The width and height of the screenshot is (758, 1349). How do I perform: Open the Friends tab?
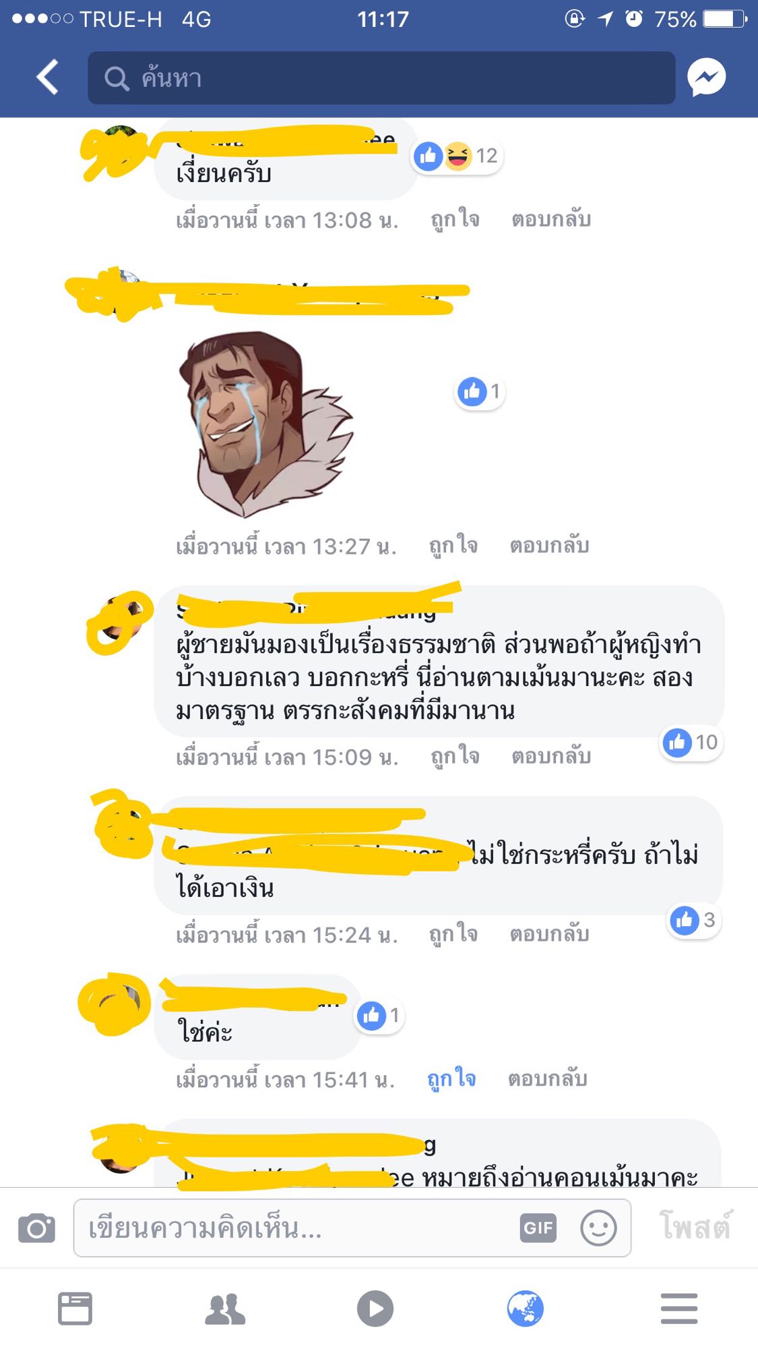(225, 1309)
